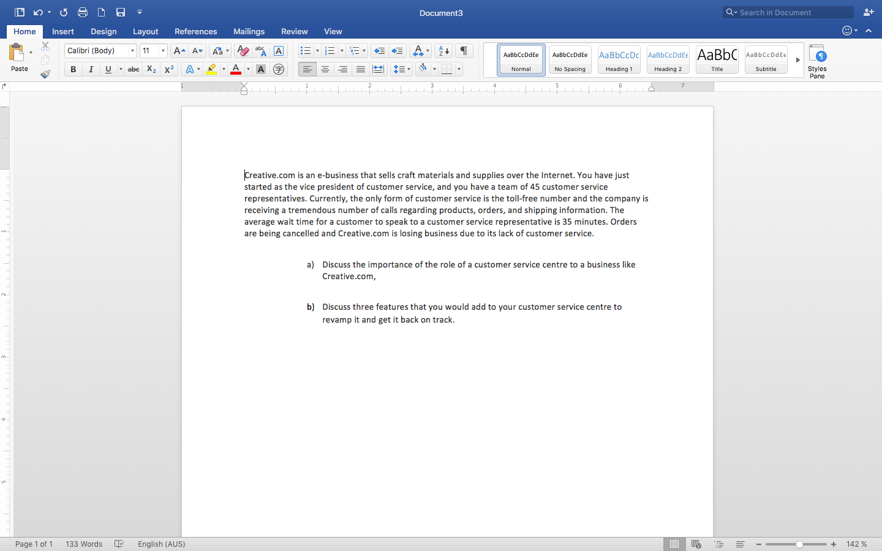Print the document from the title bar
Screen dimensions: 882x551
[83, 12]
